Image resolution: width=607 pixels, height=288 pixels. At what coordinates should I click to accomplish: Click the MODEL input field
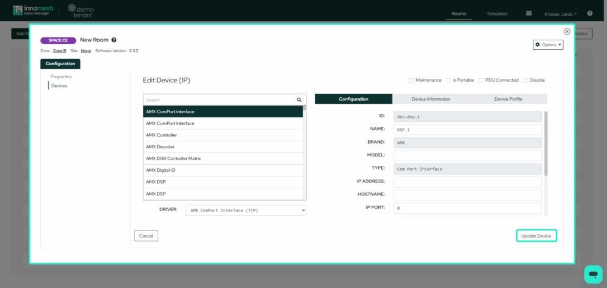click(468, 156)
